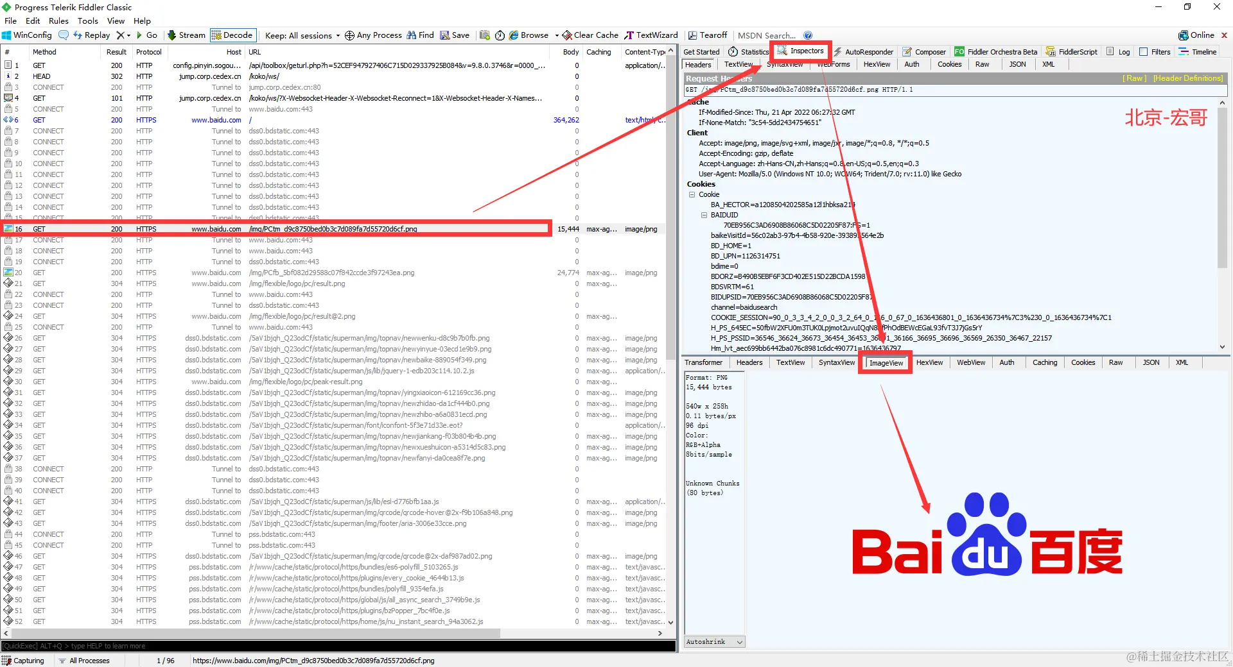Collapse the Cookie tree node

click(692, 194)
